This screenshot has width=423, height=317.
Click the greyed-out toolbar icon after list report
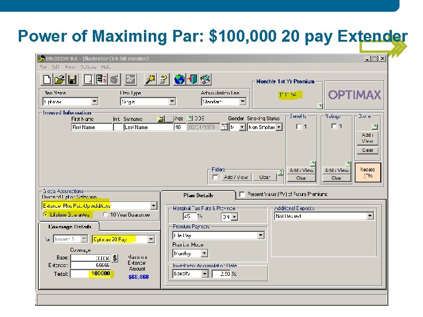pos(115,79)
